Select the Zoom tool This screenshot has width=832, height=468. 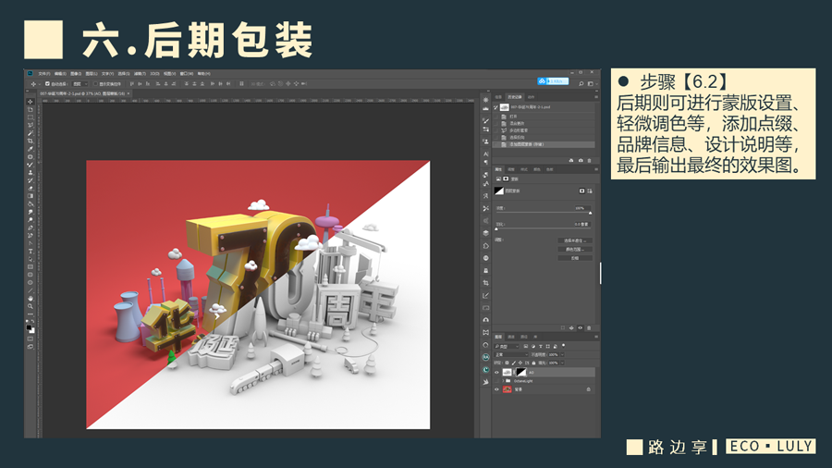tap(31, 306)
